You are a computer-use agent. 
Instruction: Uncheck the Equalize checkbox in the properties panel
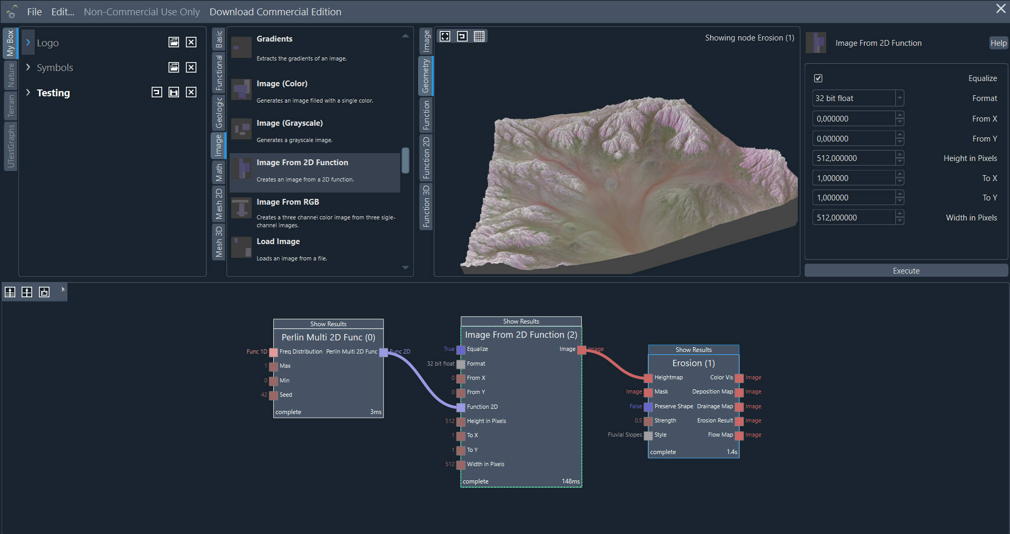[x=818, y=78]
